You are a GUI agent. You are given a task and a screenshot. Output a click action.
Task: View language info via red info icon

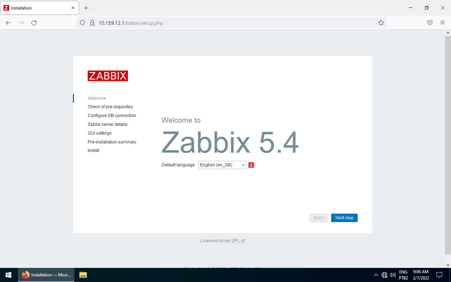click(251, 165)
